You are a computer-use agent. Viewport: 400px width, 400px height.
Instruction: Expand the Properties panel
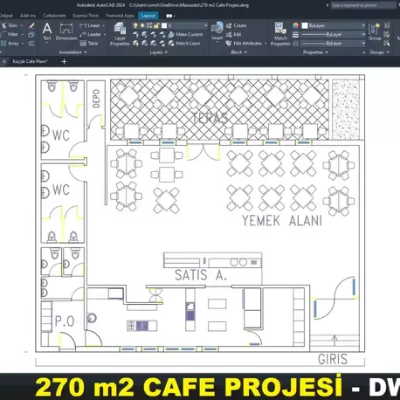[x=315, y=52]
